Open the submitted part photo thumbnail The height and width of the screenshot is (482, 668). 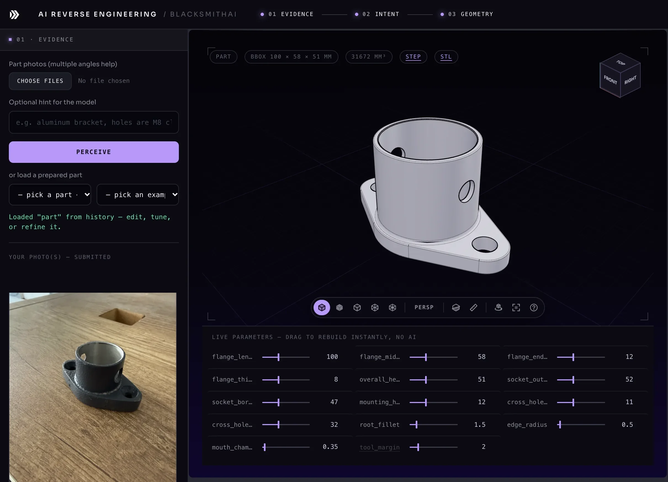[x=93, y=387]
